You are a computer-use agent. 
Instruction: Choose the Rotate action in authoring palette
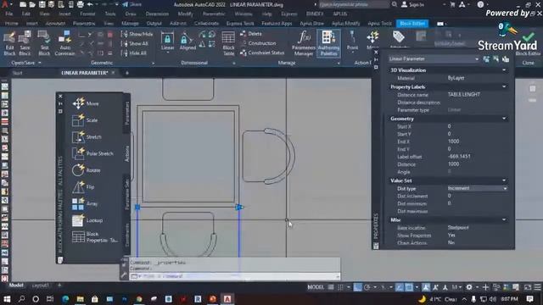(87, 170)
